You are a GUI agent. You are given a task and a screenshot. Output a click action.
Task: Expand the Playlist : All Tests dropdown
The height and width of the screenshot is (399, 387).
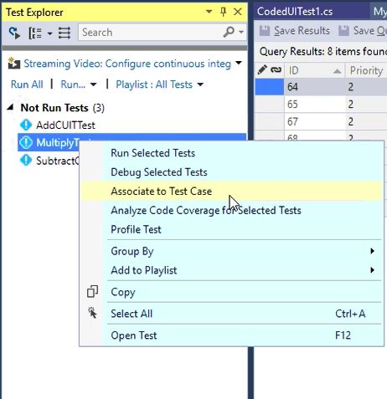pos(200,84)
